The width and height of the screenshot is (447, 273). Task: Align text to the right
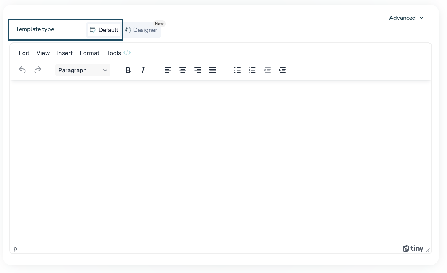[x=198, y=70]
